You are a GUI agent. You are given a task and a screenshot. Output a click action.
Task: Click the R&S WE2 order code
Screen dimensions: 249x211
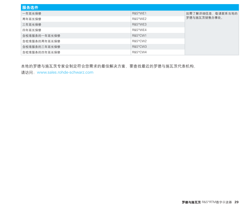pos(139,19)
